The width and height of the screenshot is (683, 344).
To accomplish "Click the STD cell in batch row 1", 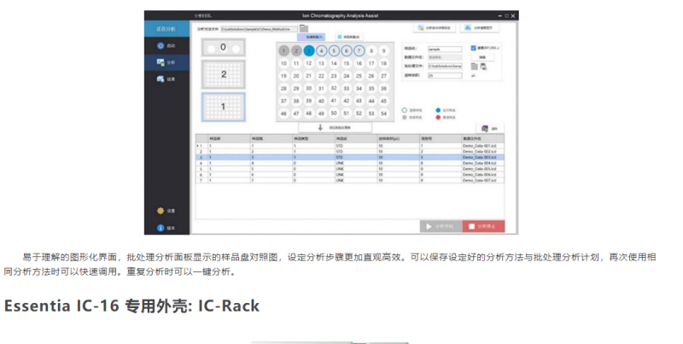I will (356, 146).
